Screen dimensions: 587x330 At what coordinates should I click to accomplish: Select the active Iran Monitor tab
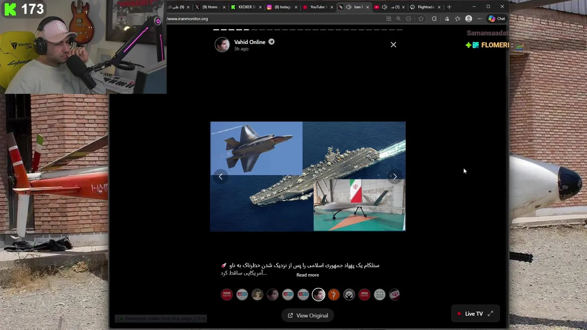click(x=354, y=7)
